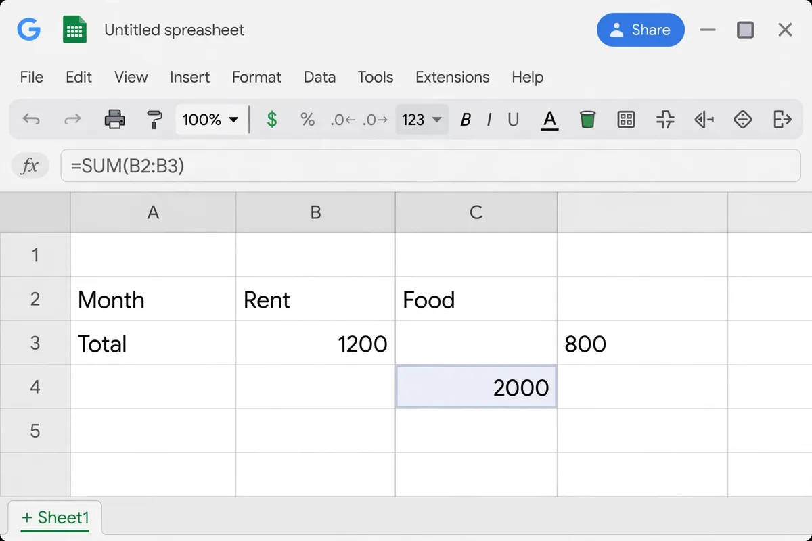This screenshot has width=812, height=541.
Task: Open the Format menu
Action: 256,77
